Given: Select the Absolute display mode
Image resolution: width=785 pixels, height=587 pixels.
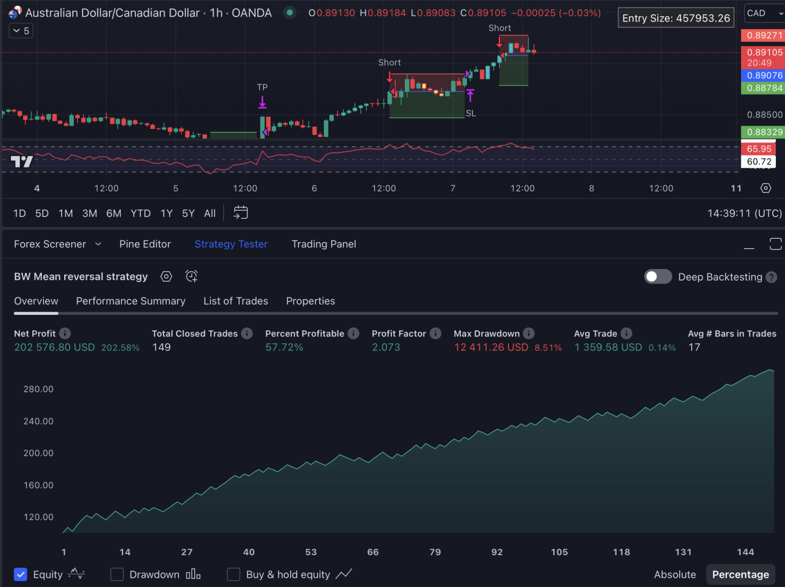Looking at the screenshot, I should pyautogui.click(x=674, y=575).
